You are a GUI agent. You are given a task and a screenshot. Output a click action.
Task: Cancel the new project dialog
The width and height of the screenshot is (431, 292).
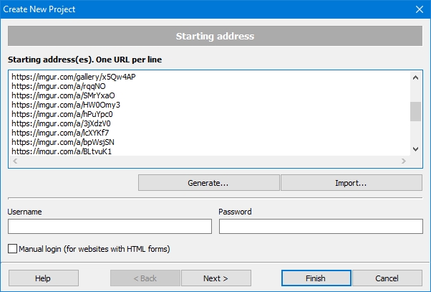click(x=387, y=278)
